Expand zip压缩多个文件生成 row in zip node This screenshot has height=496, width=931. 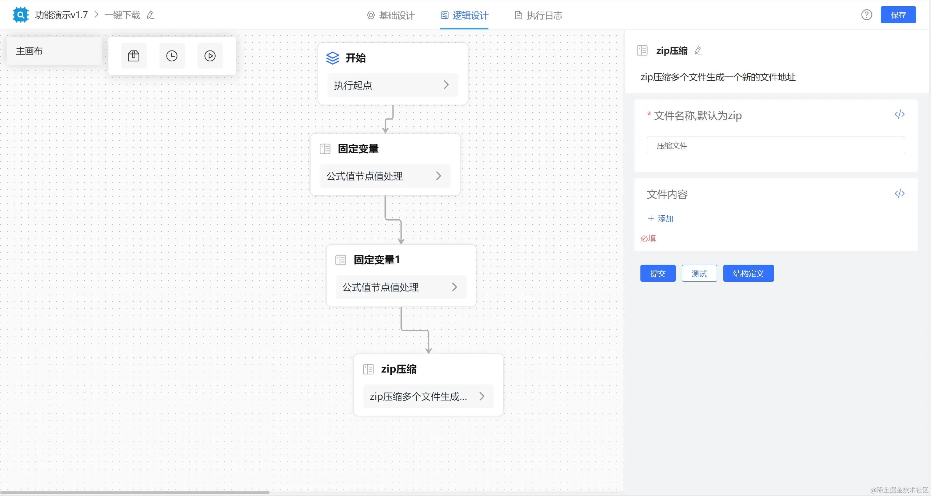coord(482,396)
